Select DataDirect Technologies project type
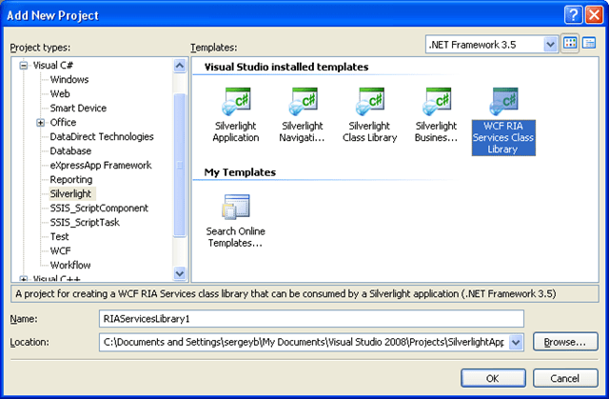This screenshot has height=399, width=609. 102,137
